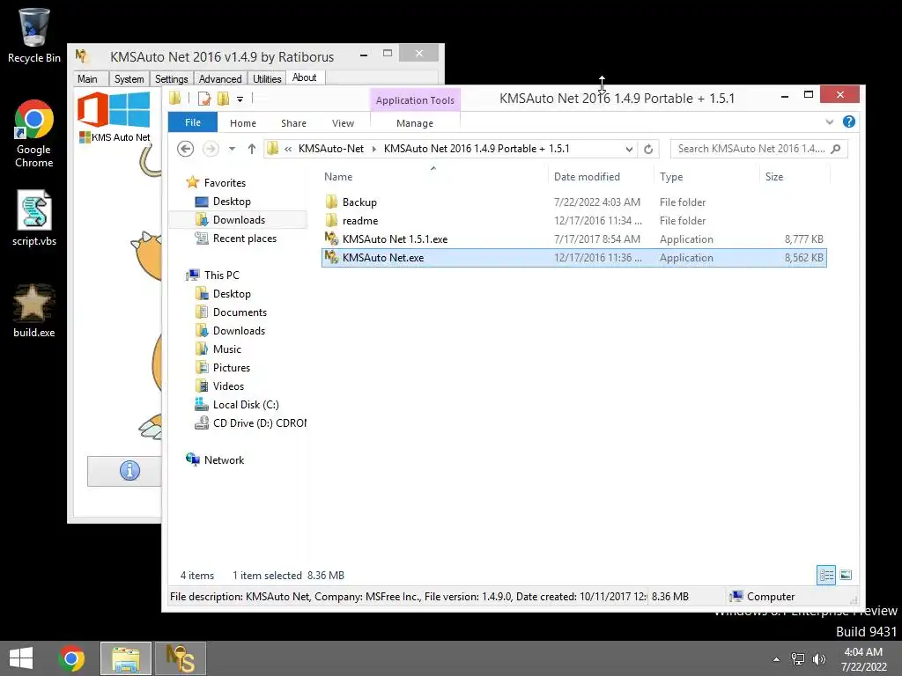Sort files by the Size column

(x=795, y=176)
